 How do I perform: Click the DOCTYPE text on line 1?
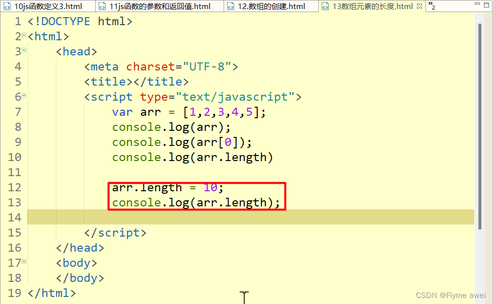click(65, 21)
